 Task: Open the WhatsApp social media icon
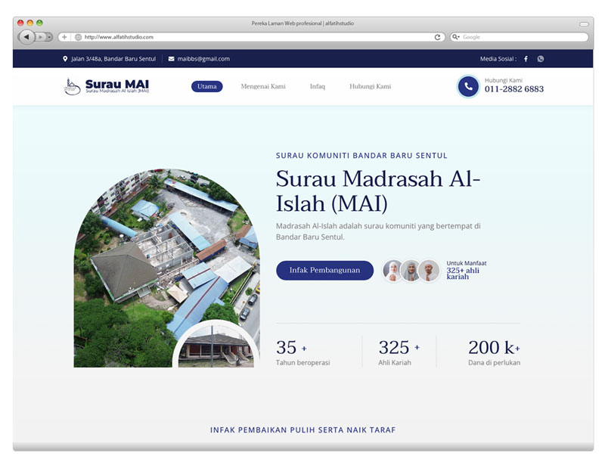click(x=540, y=59)
